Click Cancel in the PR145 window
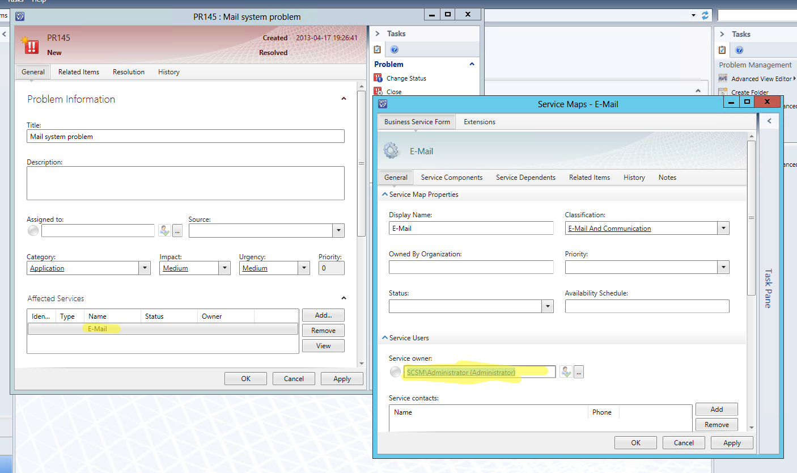 point(294,379)
